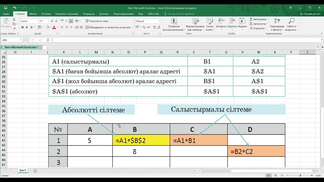Click the Decrease Indent icon
This screenshot has width=324, height=182.
point(77,27)
